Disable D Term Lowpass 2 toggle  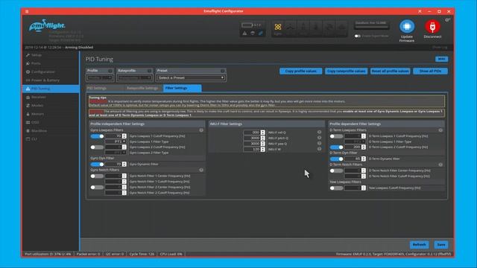(x=336, y=147)
